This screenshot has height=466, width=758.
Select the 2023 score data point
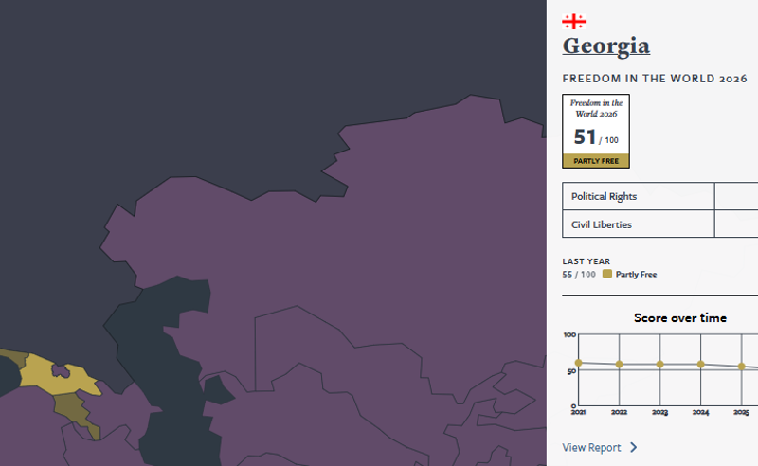click(x=660, y=365)
